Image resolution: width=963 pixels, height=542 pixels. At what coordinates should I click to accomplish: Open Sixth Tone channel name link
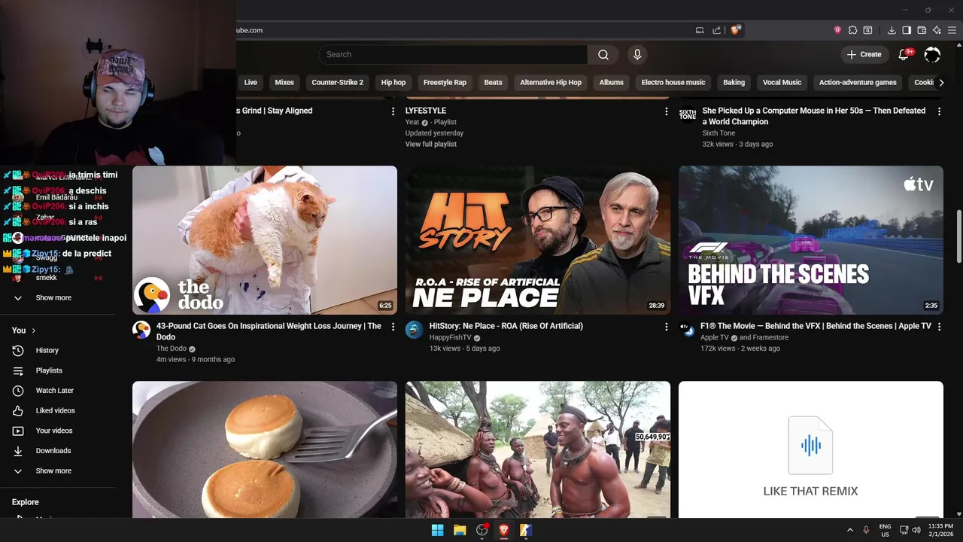pos(718,133)
